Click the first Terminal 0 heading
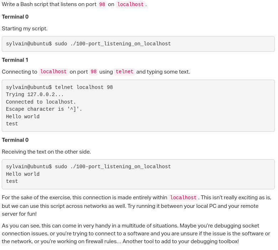The width and height of the screenshot is (278, 250). 15,17
